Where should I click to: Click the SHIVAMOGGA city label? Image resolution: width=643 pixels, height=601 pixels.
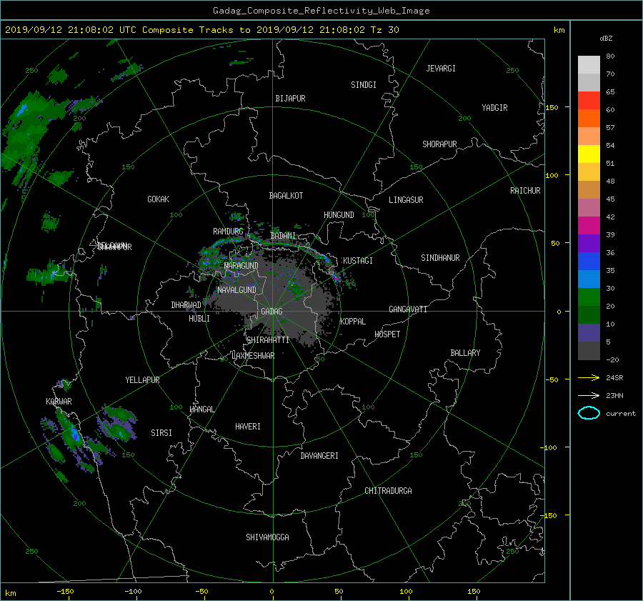267,537
